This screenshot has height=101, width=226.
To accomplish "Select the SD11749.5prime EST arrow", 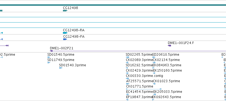I will tap(49, 63).
